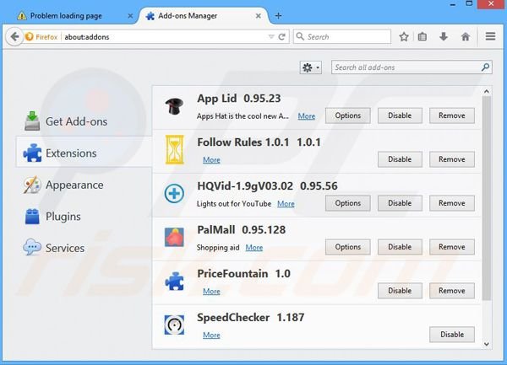Viewport: 507px width, 365px height.
Task: Open the hamburger menu icon
Action: pos(491,37)
